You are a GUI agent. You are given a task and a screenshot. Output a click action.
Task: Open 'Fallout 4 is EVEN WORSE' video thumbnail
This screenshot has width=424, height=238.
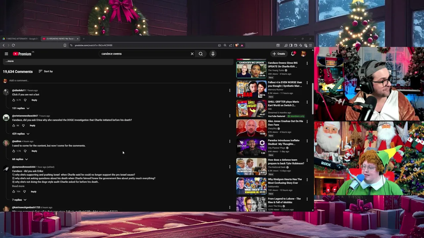pyautogui.click(x=251, y=89)
